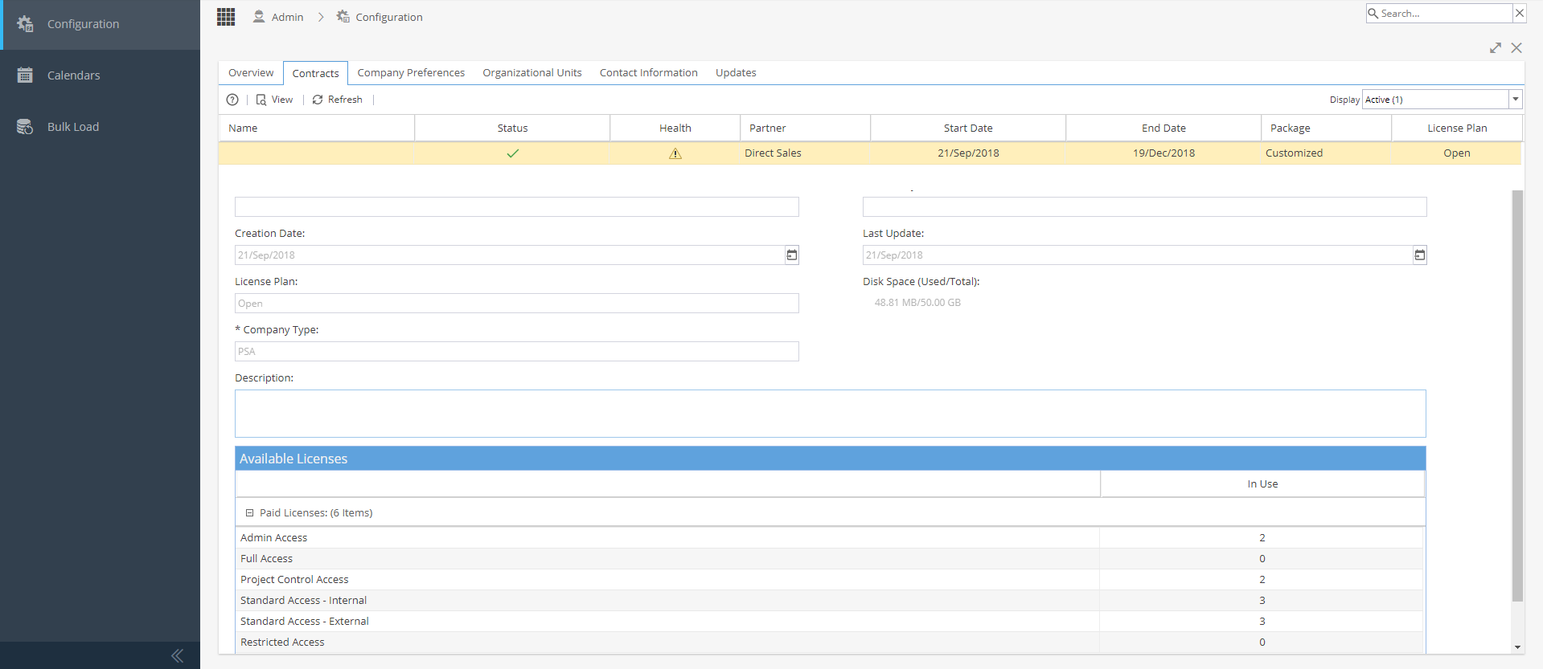Sort by the Name column header
The height and width of the screenshot is (669, 1543).
tap(317, 128)
